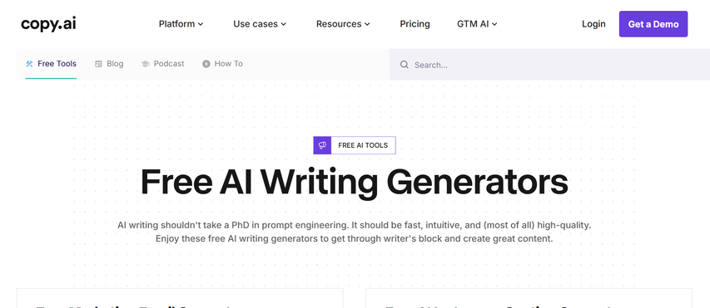Click the Free Tools wrench icon
The width and height of the screenshot is (710, 308).
tap(29, 64)
